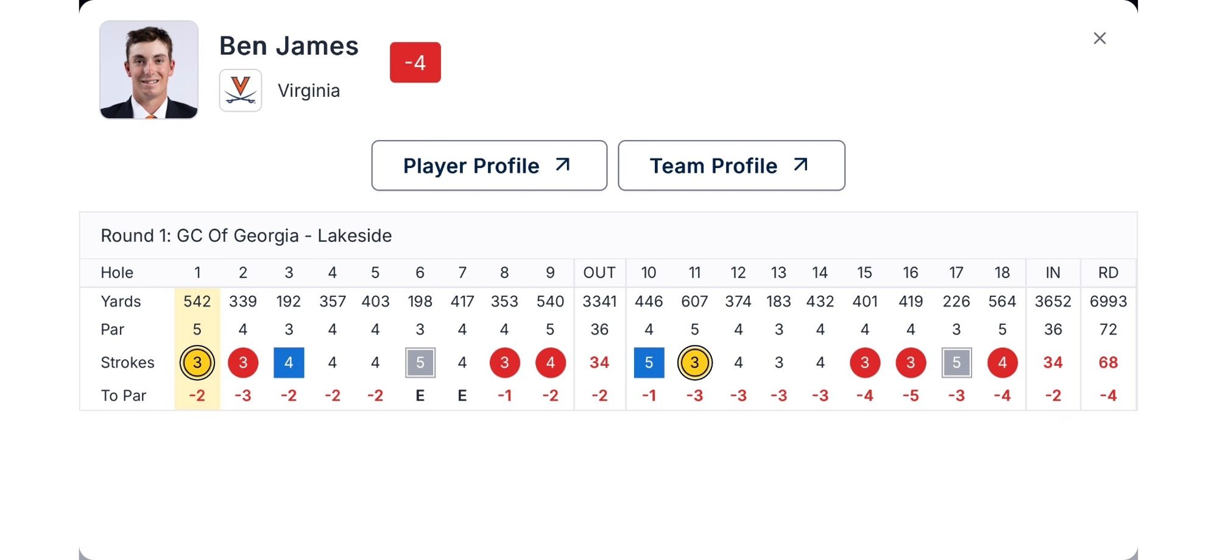Image resolution: width=1217 pixels, height=560 pixels.
Task: Open the Team Profile page
Action: tap(731, 165)
